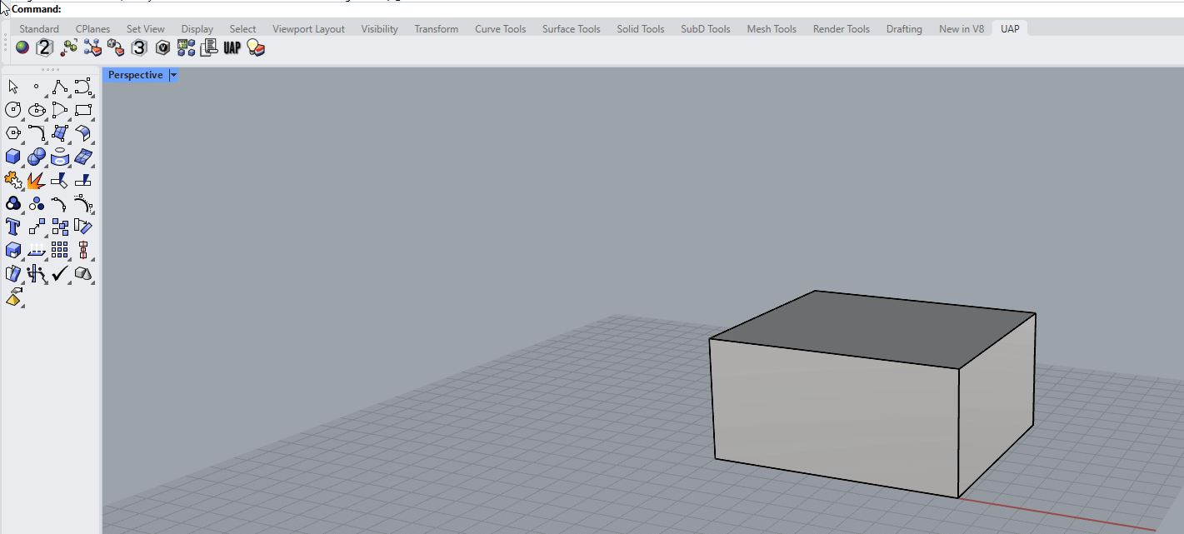Turn on Control Points tool

[x=83, y=203]
